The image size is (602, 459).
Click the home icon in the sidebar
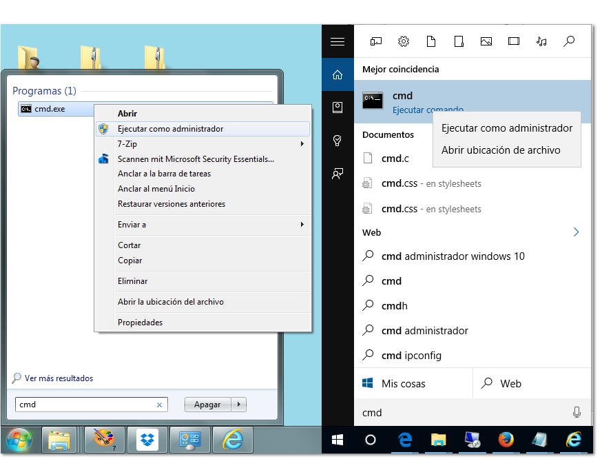[x=337, y=74]
